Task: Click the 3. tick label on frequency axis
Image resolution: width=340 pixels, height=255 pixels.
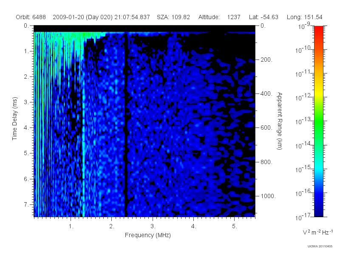Action: 153,227
